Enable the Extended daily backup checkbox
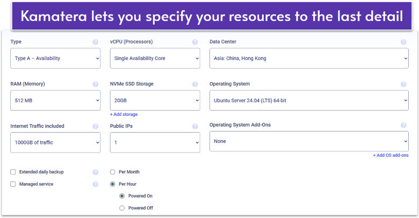419x218 pixels. (x=13, y=172)
